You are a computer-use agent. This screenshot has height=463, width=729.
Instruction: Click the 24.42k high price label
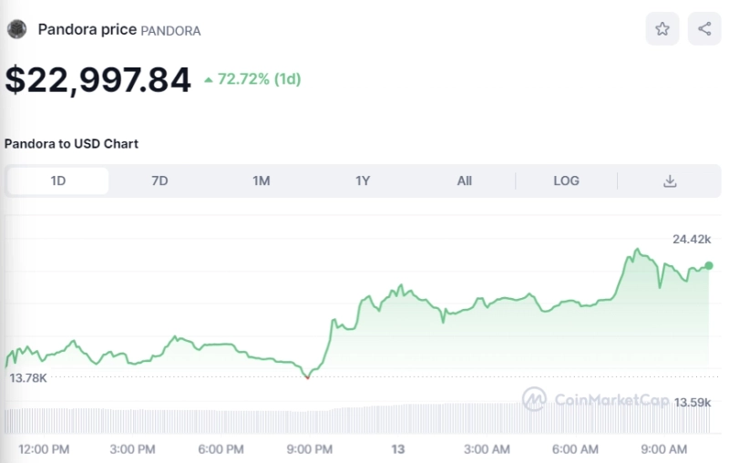coord(691,239)
